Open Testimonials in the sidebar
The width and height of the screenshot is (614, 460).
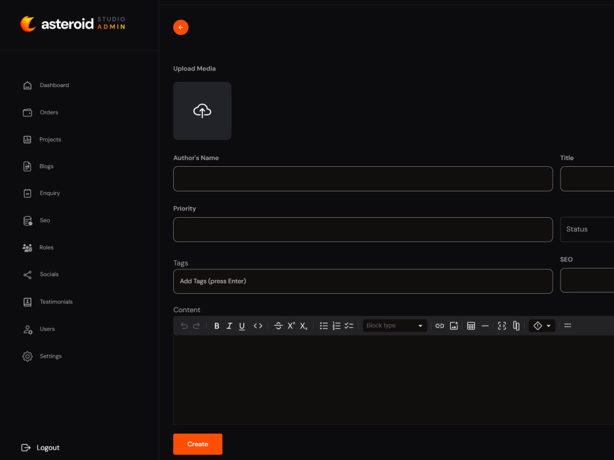click(48, 302)
